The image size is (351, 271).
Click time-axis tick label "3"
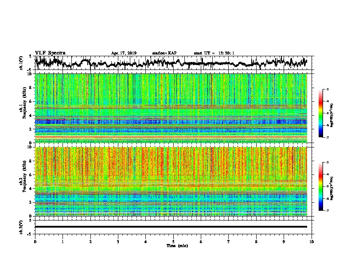pos(118,241)
